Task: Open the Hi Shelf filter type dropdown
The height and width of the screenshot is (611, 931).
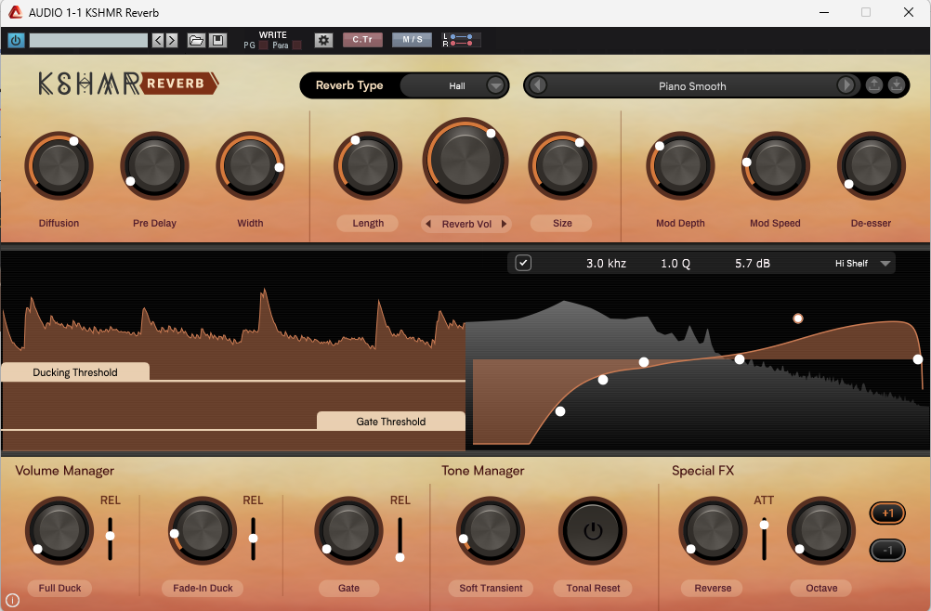Action: click(862, 264)
